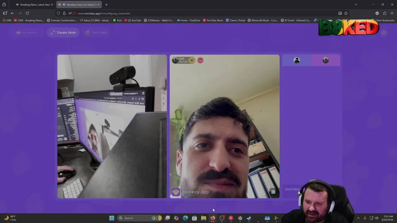This screenshot has width=397, height=223.
Task: Open the (2) YouTube bookmark
Action: click(x=132, y=20)
